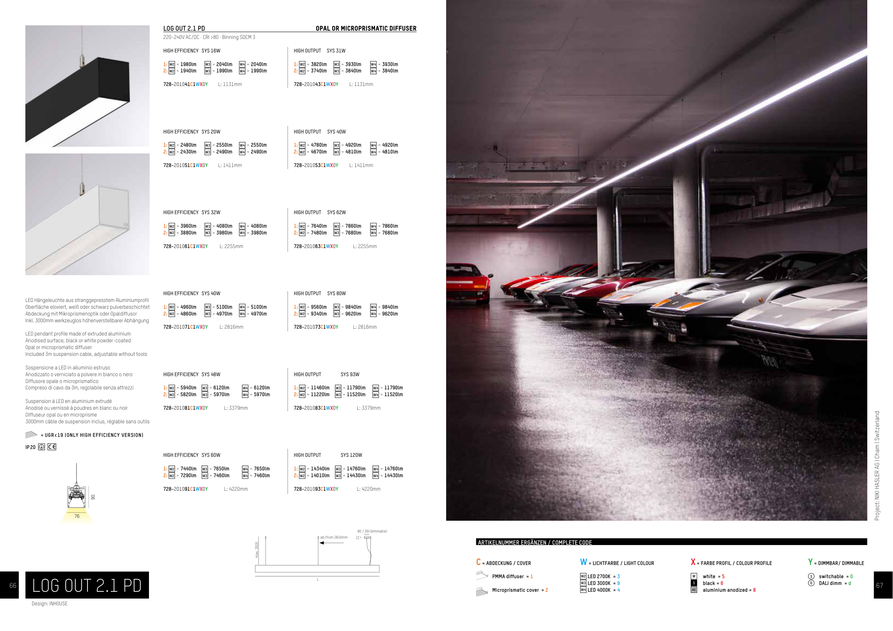Click article code 728-201041C1WX0Y
The width and height of the screenshot is (893, 631).
click(185, 84)
